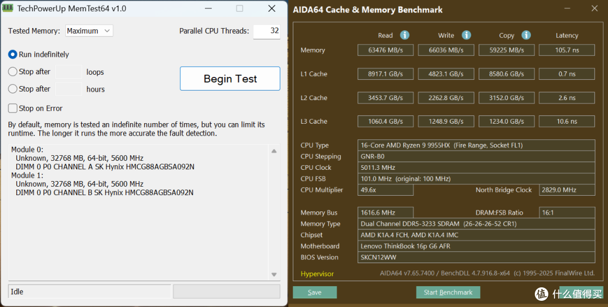Click Motherboard Lenovo ThinkBook 16p field
Viewport: 608px width, 307px height.
[x=476, y=246]
